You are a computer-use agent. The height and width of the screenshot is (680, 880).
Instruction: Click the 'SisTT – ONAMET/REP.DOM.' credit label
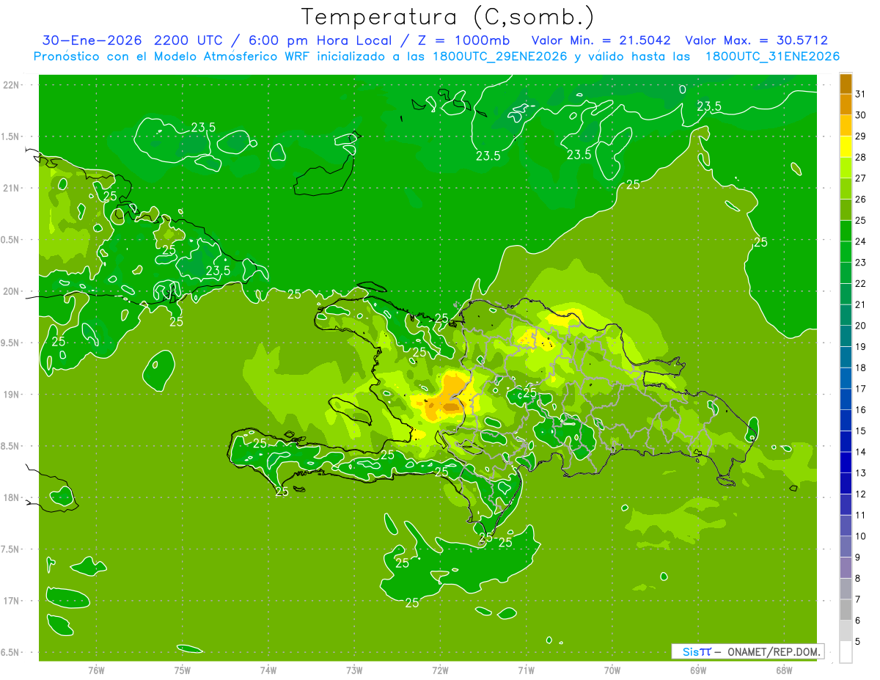tap(747, 651)
